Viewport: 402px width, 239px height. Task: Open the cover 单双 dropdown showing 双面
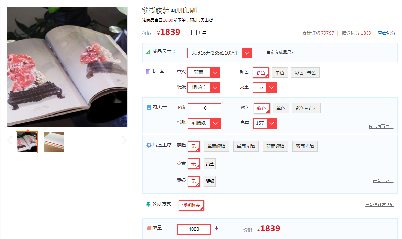(204, 72)
